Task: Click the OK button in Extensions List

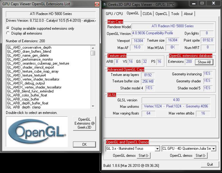Action: click(84, 145)
